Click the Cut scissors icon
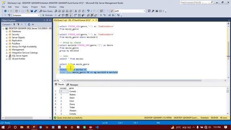Image resolution: width=231 pixels, height=130 pixels. [x=76, y=11]
